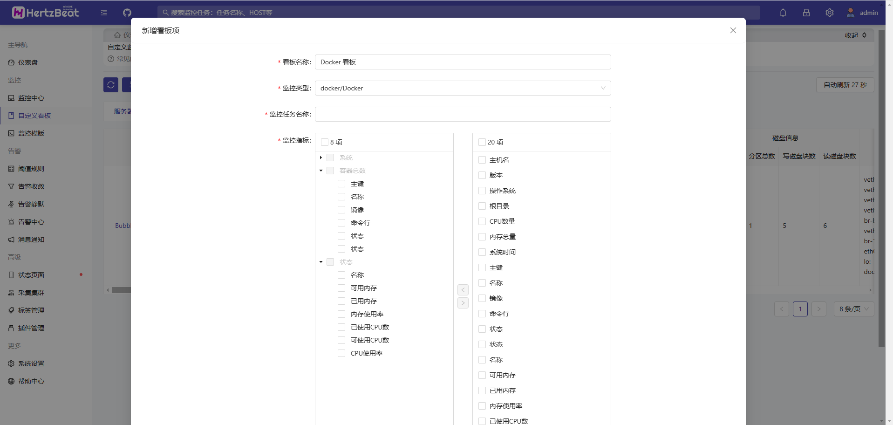Click the 自动刷新 27 秒 button
Image resolution: width=893 pixels, height=425 pixels.
[845, 85]
